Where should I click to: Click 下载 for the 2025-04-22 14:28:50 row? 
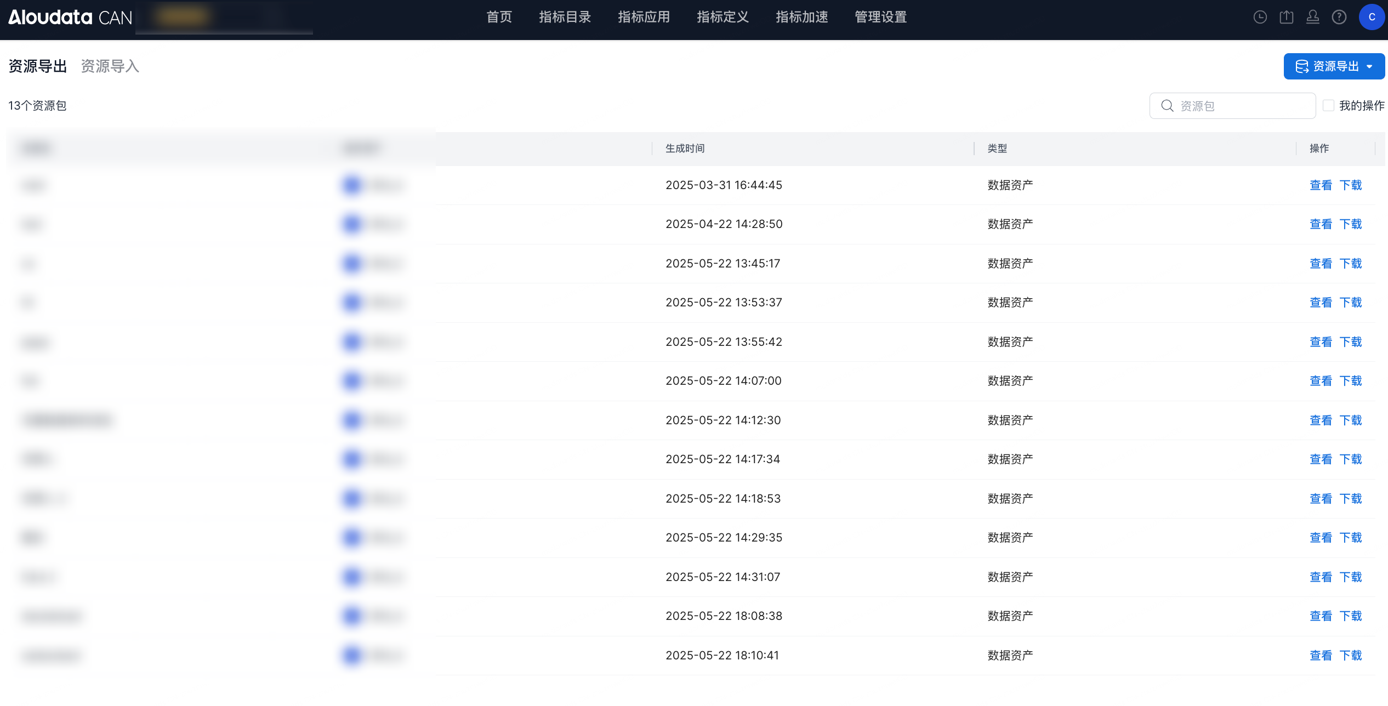(1351, 224)
